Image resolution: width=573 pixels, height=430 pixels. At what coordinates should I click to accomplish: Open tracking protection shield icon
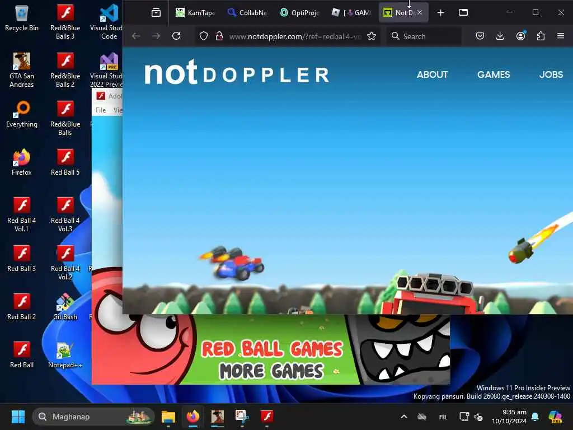pyautogui.click(x=204, y=36)
